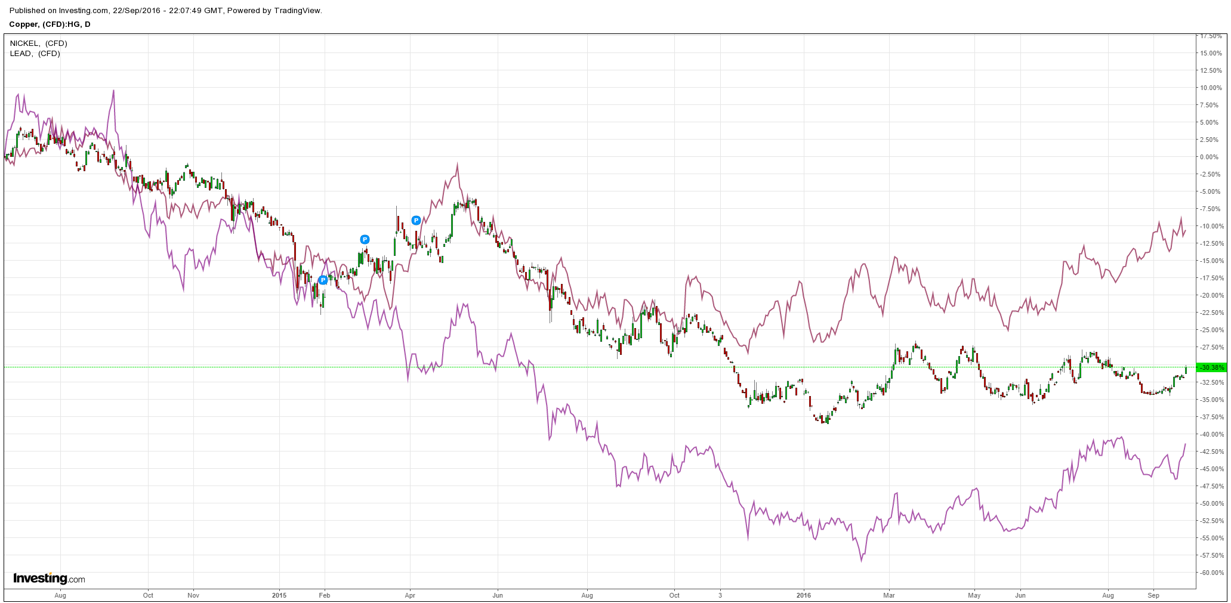Click the middle blue P marker near -12.50% level
1231x603 pixels.
365,240
